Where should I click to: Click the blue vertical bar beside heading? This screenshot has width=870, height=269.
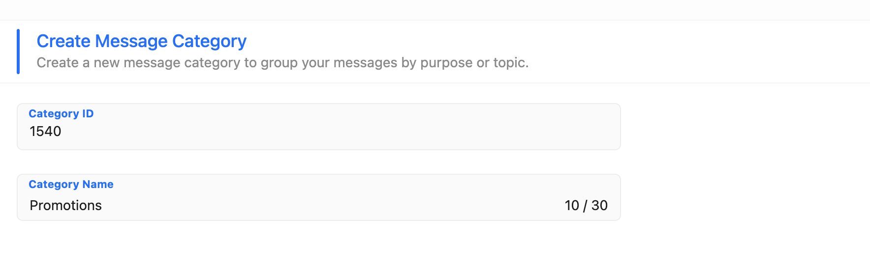coord(18,52)
